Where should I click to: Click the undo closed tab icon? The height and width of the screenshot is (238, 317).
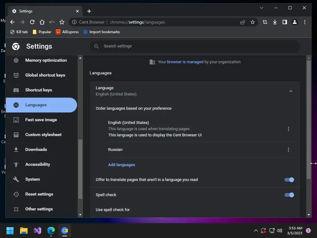pos(52,22)
